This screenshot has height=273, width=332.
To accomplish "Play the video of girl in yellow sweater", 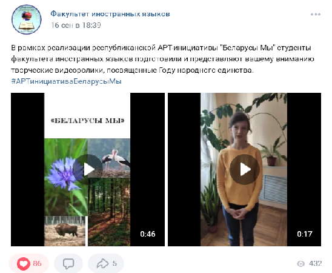I will [x=245, y=169].
